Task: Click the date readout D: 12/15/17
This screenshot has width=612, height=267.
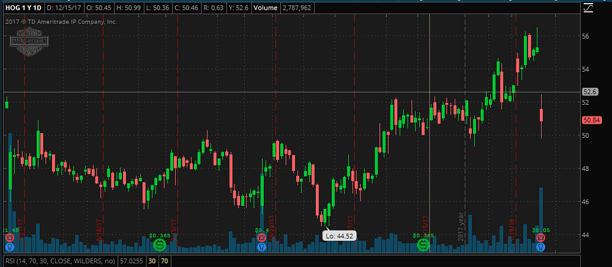Action: (64, 8)
